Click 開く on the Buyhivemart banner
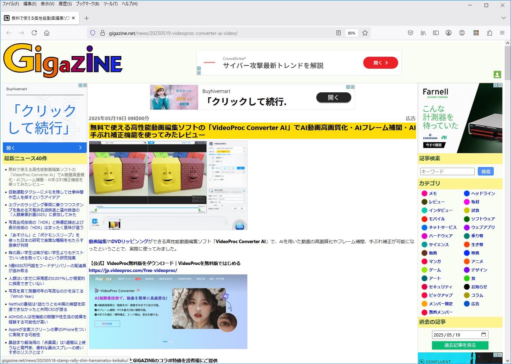The height and width of the screenshot is (364, 511). 334,98
